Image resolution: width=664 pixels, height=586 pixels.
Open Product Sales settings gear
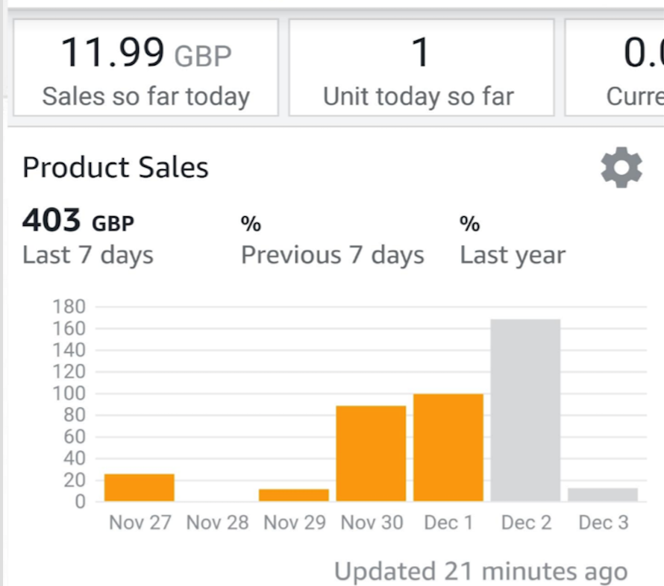coord(621,167)
